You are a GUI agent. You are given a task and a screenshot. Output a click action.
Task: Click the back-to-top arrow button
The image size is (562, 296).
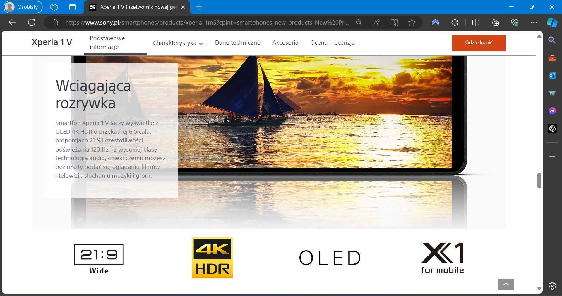(x=506, y=284)
